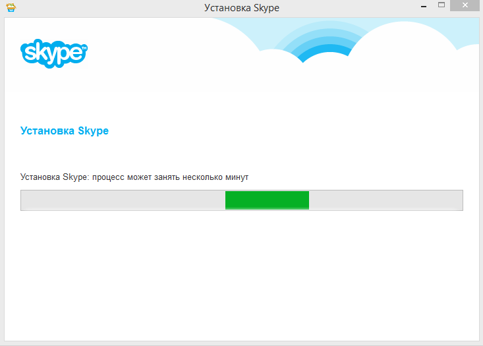This screenshot has width=483, height=346.
Task: Click the text "процесс может занять несколько минут"
Action: (x=171, y=177)
